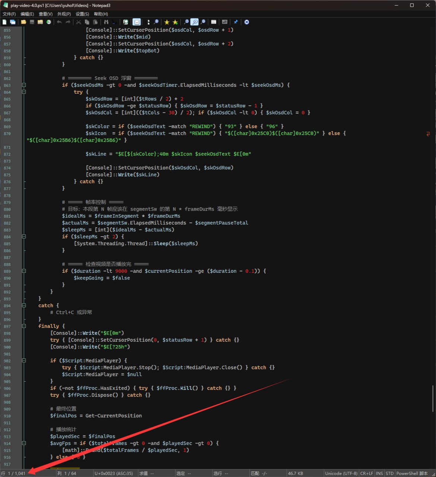Copy selection using the two-pages icon
Image resolution: width=436 pixels, height=477 pixels.
(87, 22)
